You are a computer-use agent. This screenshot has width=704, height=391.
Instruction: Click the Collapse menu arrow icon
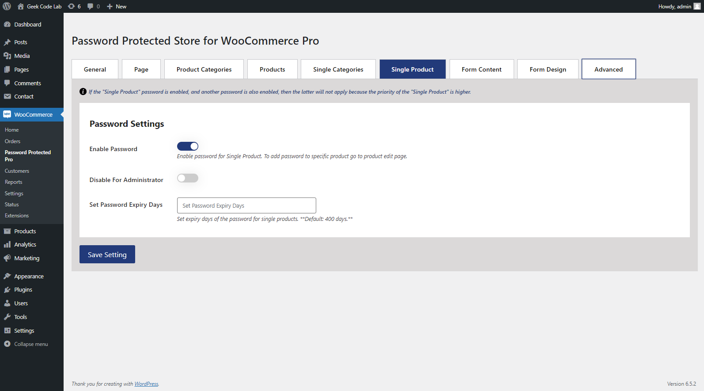click(7, 344)
